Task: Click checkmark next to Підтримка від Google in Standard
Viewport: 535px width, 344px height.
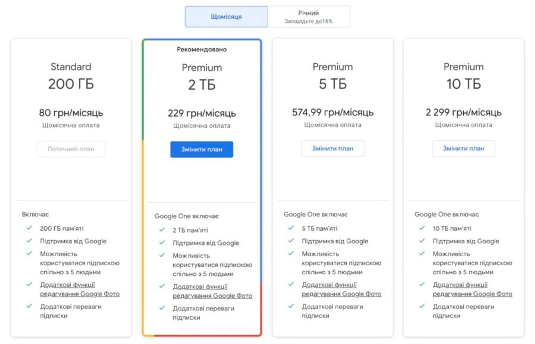Action: (x=29, y=240)
